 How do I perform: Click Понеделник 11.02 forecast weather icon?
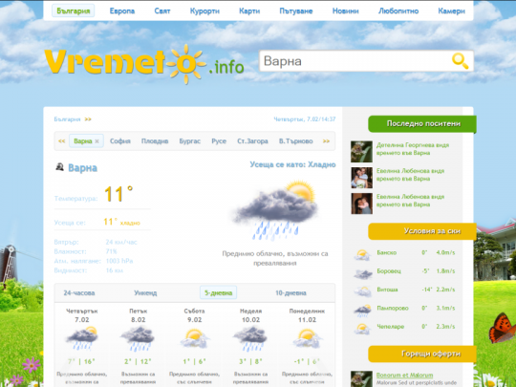(x=307, y=338)
